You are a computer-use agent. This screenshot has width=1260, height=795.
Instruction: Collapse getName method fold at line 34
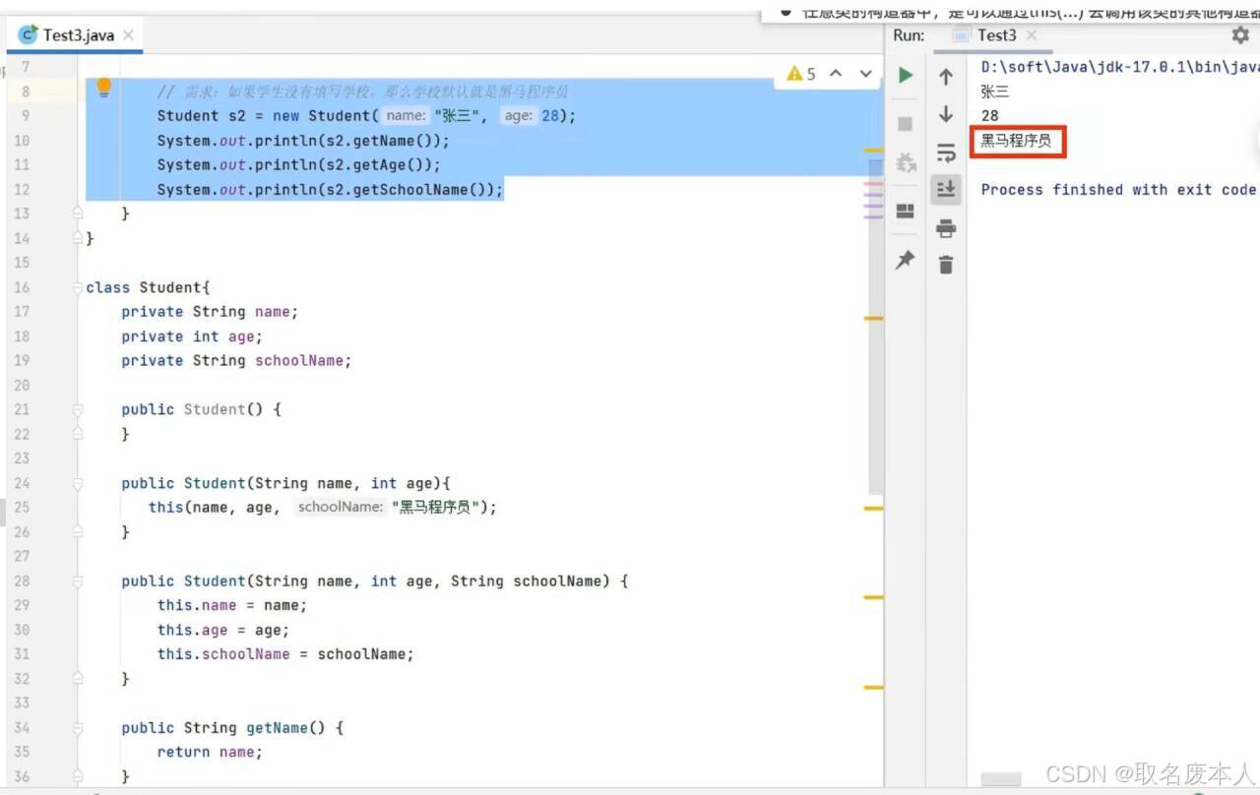[77, 728]
